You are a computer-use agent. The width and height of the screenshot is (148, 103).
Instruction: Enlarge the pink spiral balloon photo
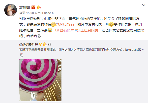click(x=40, y=80)
